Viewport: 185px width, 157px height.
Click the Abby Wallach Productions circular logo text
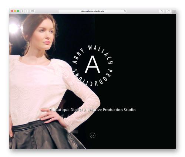[x=92, y=65]
